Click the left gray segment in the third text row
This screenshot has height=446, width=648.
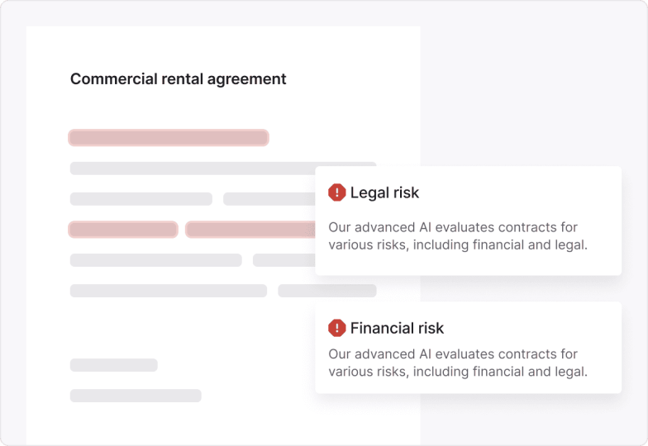(x=141, y=199)
